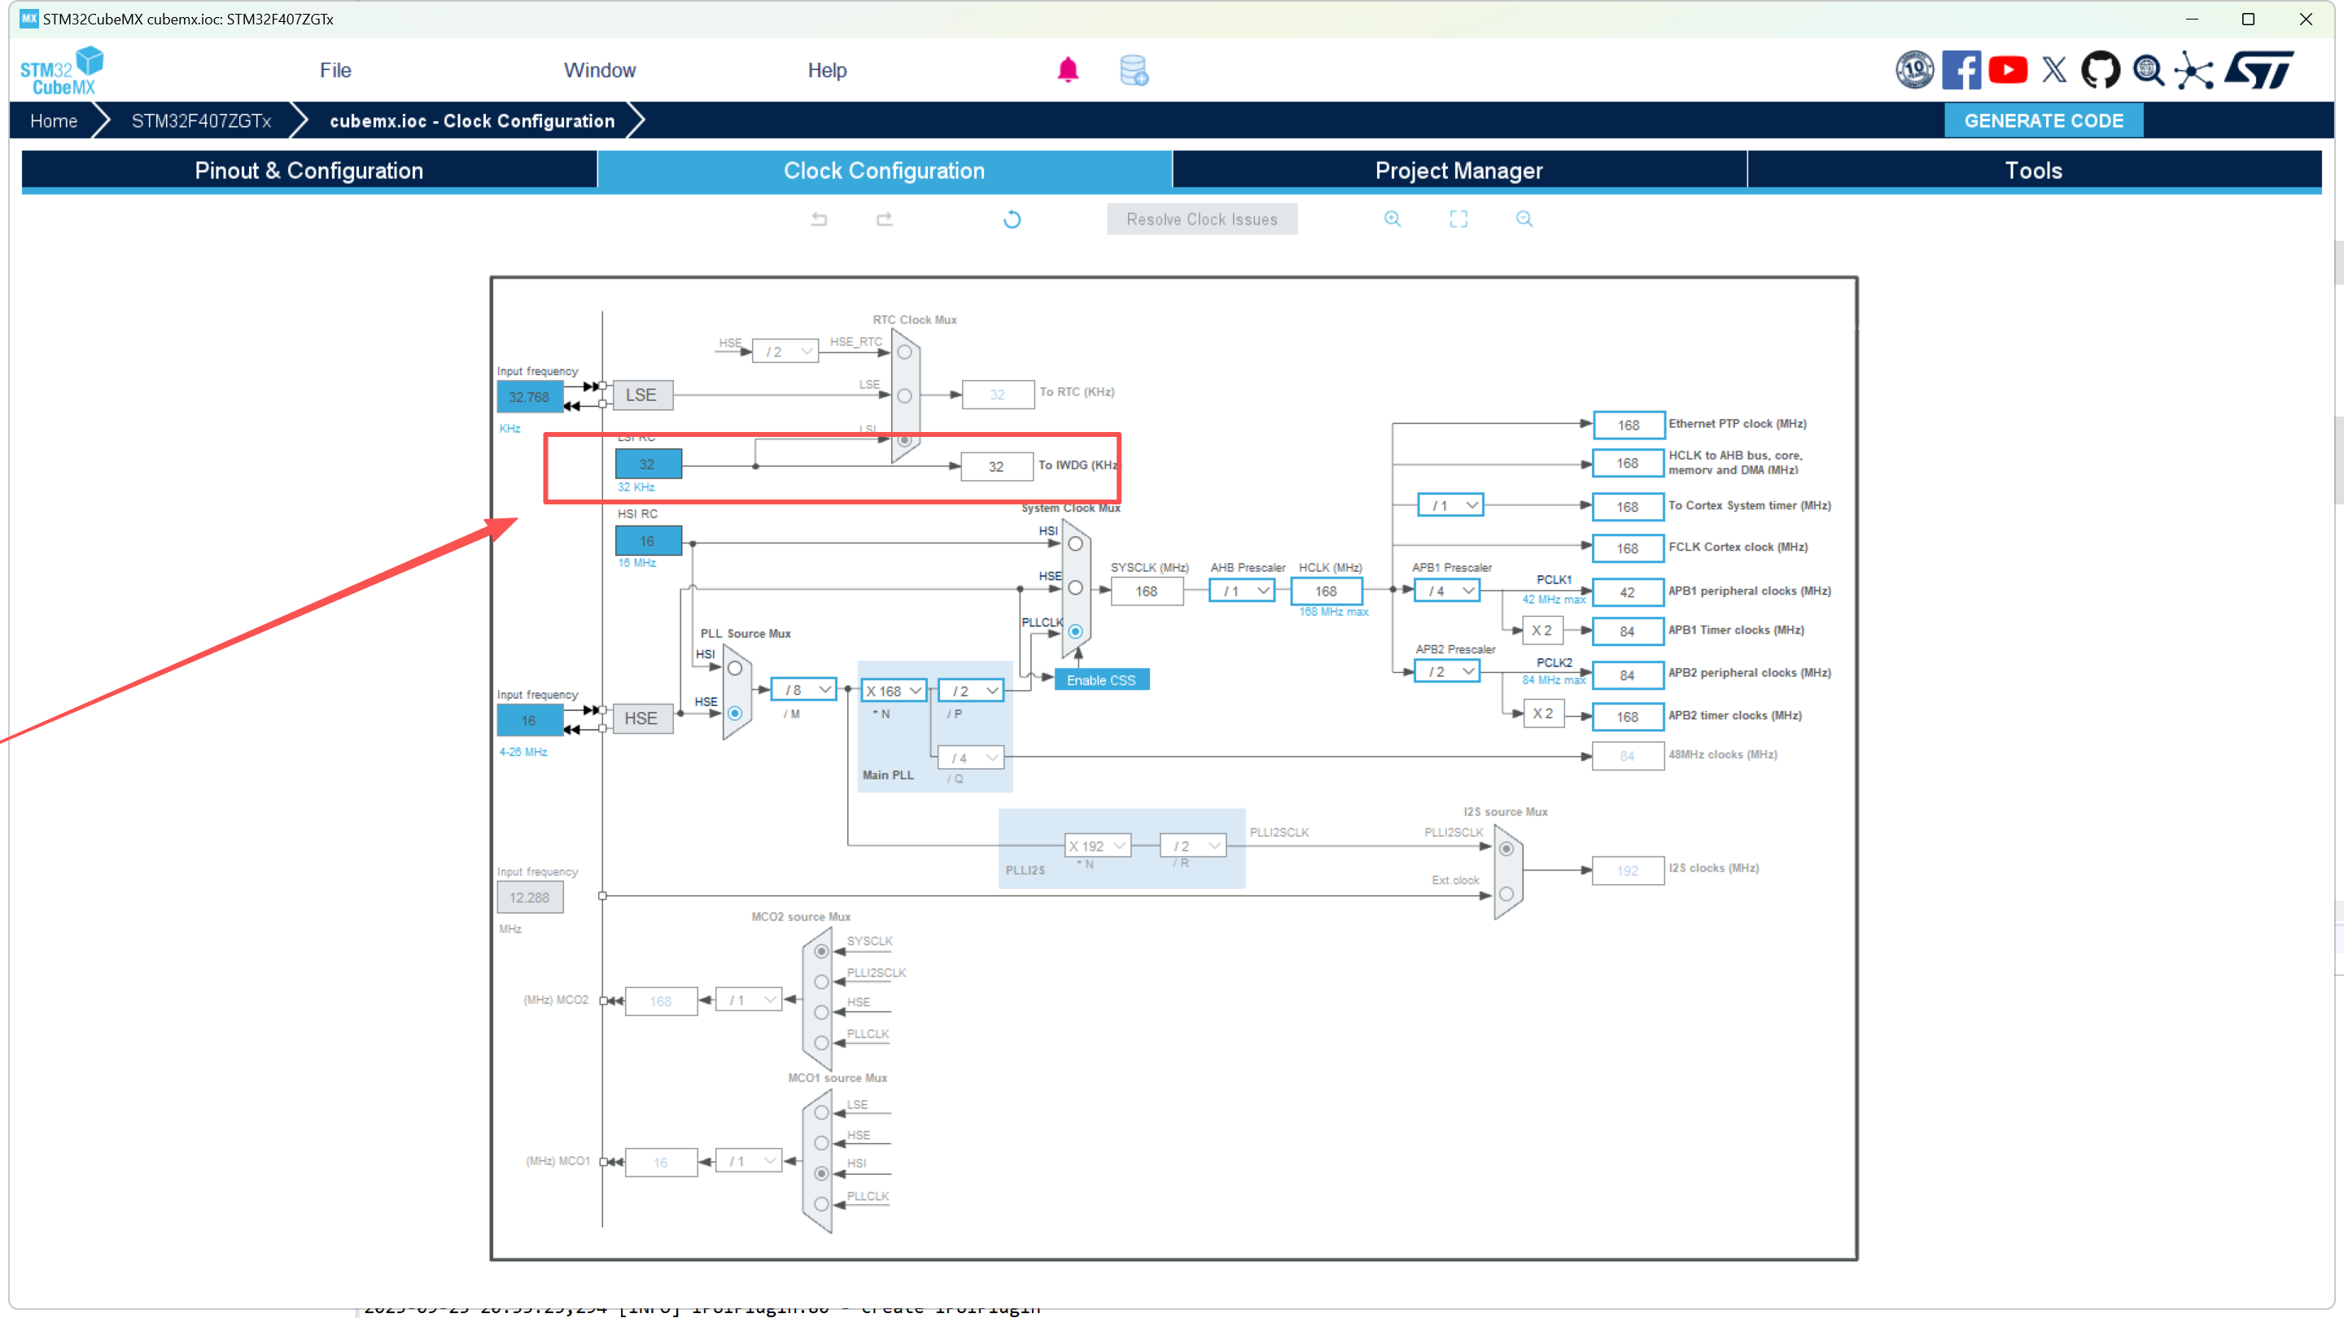Edit the HCLK (MHz) value field
Viewport: 2344px width, 1318px height.
(1327, 591)
